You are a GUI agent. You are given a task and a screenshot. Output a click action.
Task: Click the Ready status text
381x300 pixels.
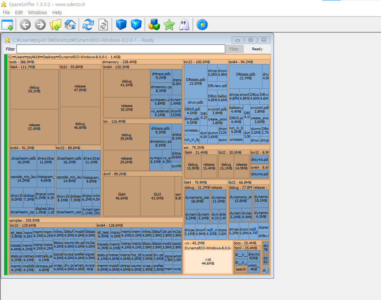(x=257, y=49)
